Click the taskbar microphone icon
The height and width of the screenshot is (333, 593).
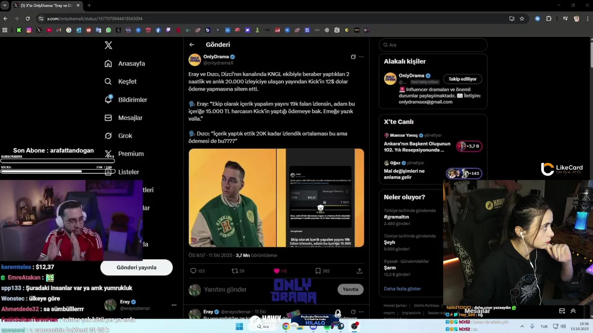532,327
